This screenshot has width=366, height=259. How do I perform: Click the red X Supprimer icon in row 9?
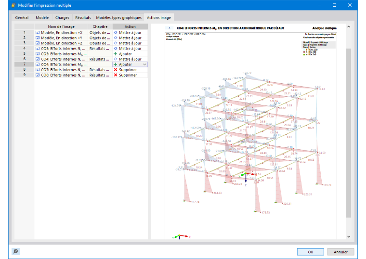(x=115, y=75)
